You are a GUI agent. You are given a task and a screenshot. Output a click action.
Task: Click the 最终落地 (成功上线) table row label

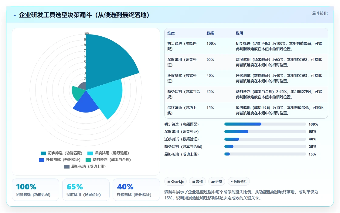182,110
